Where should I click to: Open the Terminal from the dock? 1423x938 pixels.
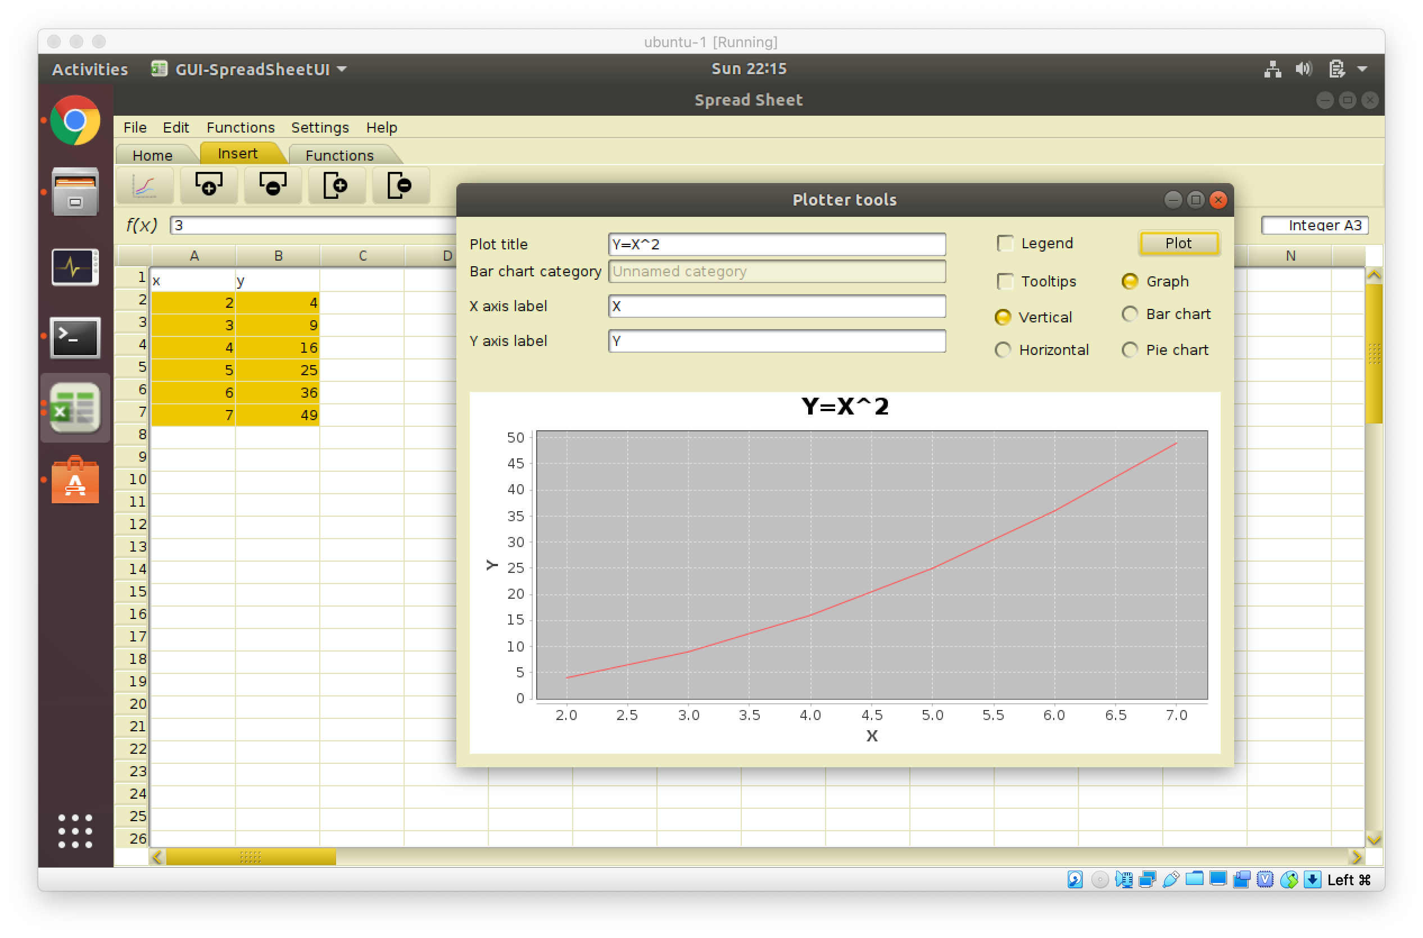click(x=75, y=338)
